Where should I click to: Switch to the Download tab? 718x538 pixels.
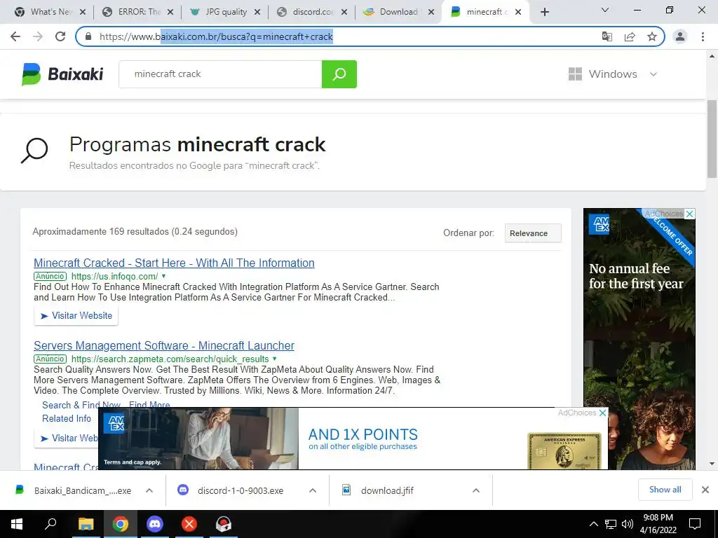(x=399, y=12)
